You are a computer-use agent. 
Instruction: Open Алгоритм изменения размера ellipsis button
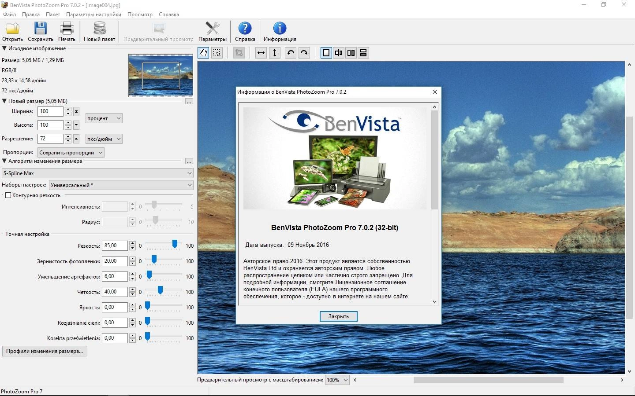pos(189,161)
